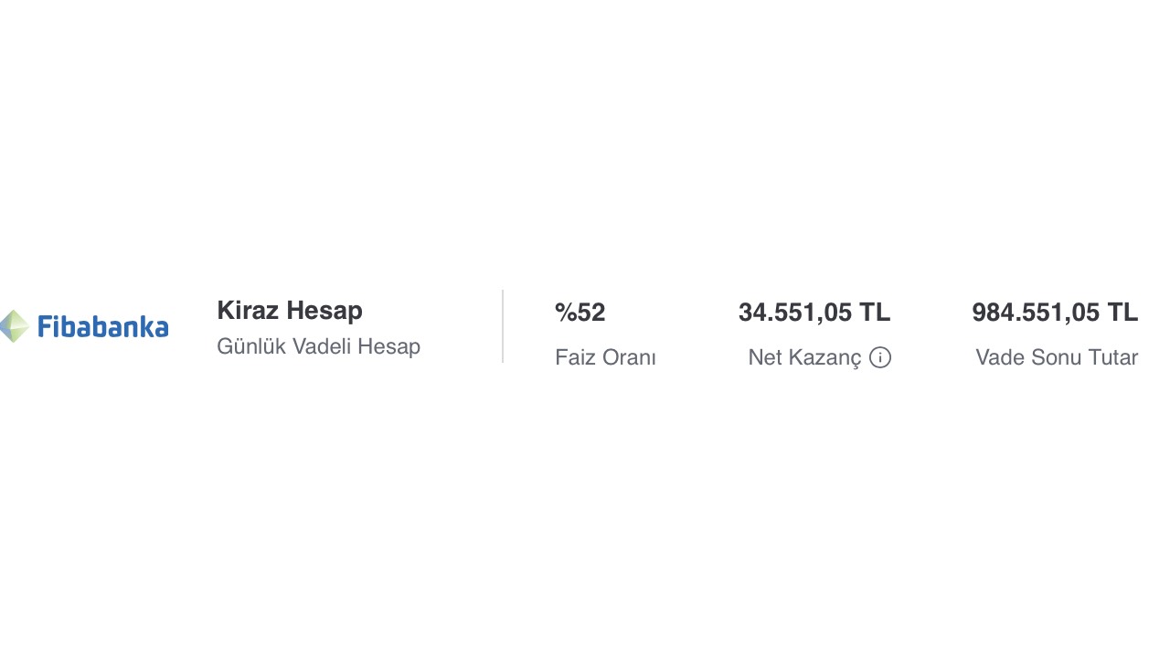Click the Fibabanka diamond logo emblem
This screenshot has width=1170, height=658.
15,326
